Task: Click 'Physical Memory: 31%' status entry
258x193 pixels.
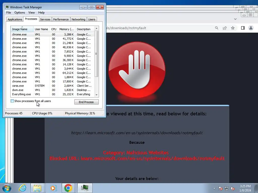Action: pos(80,113)
